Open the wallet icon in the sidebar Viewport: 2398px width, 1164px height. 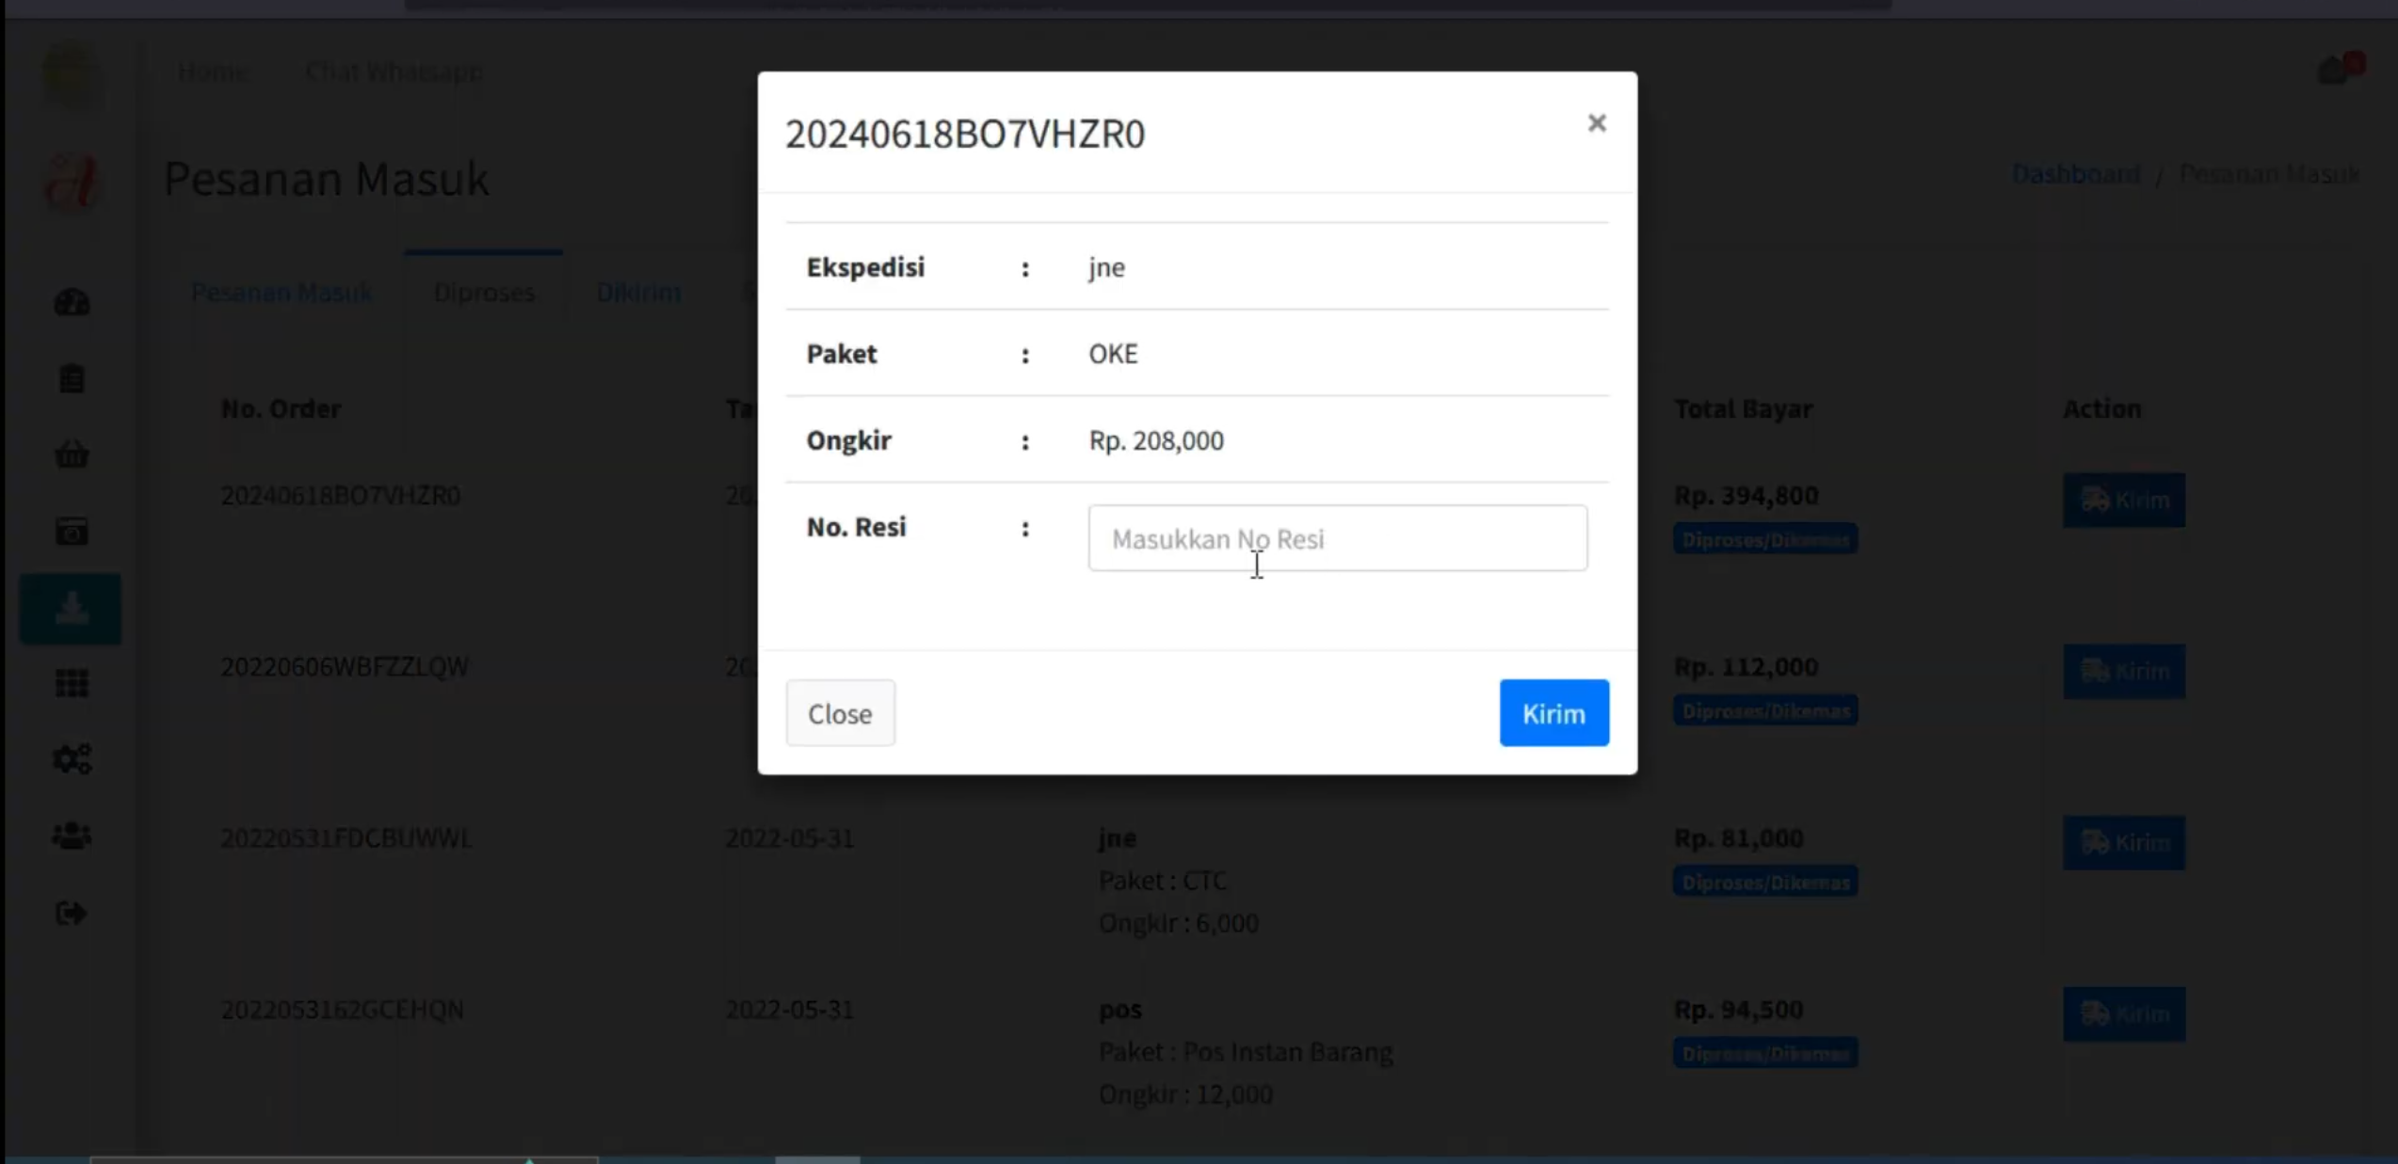pos(72,532)
